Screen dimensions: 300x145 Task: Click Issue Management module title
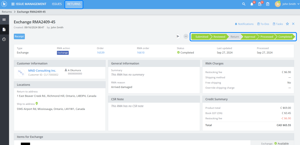click(31, 4)
